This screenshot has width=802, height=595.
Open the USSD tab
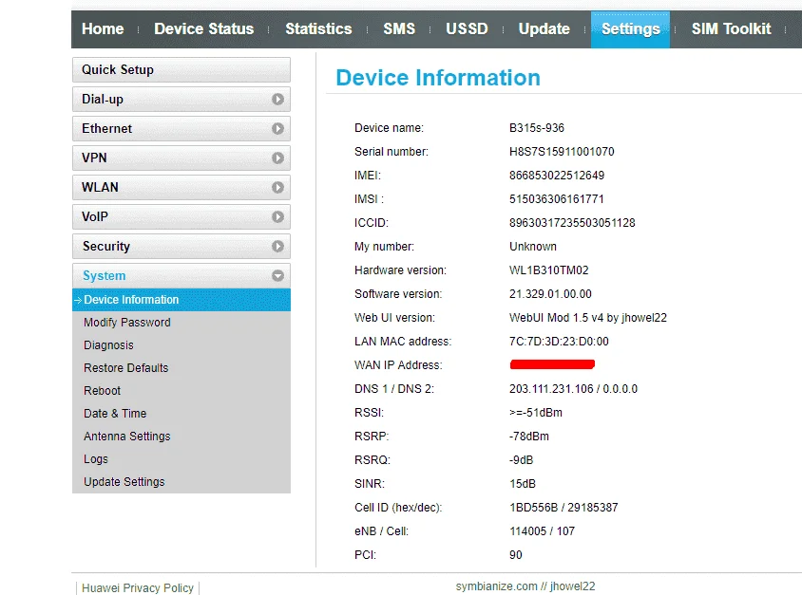pyautogui.click(x=467, y=28)
